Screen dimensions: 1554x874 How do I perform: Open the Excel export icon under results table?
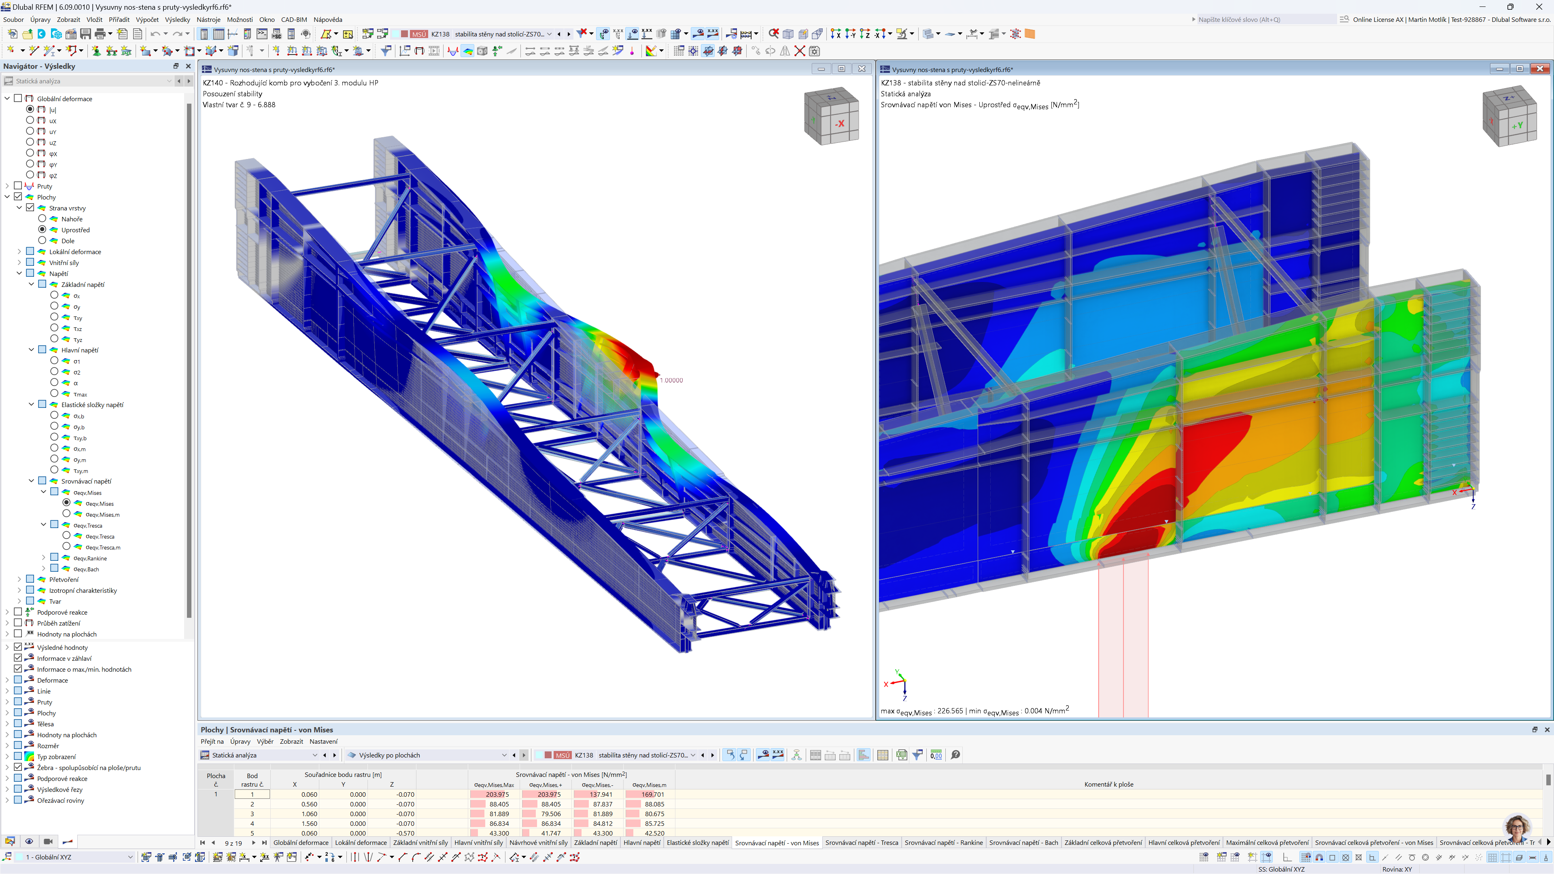902,755
